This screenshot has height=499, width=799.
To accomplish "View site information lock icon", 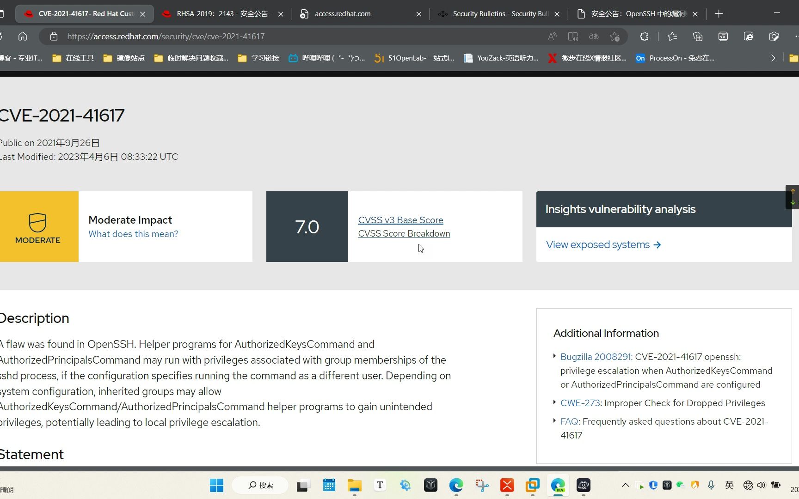I will point(54,37).
